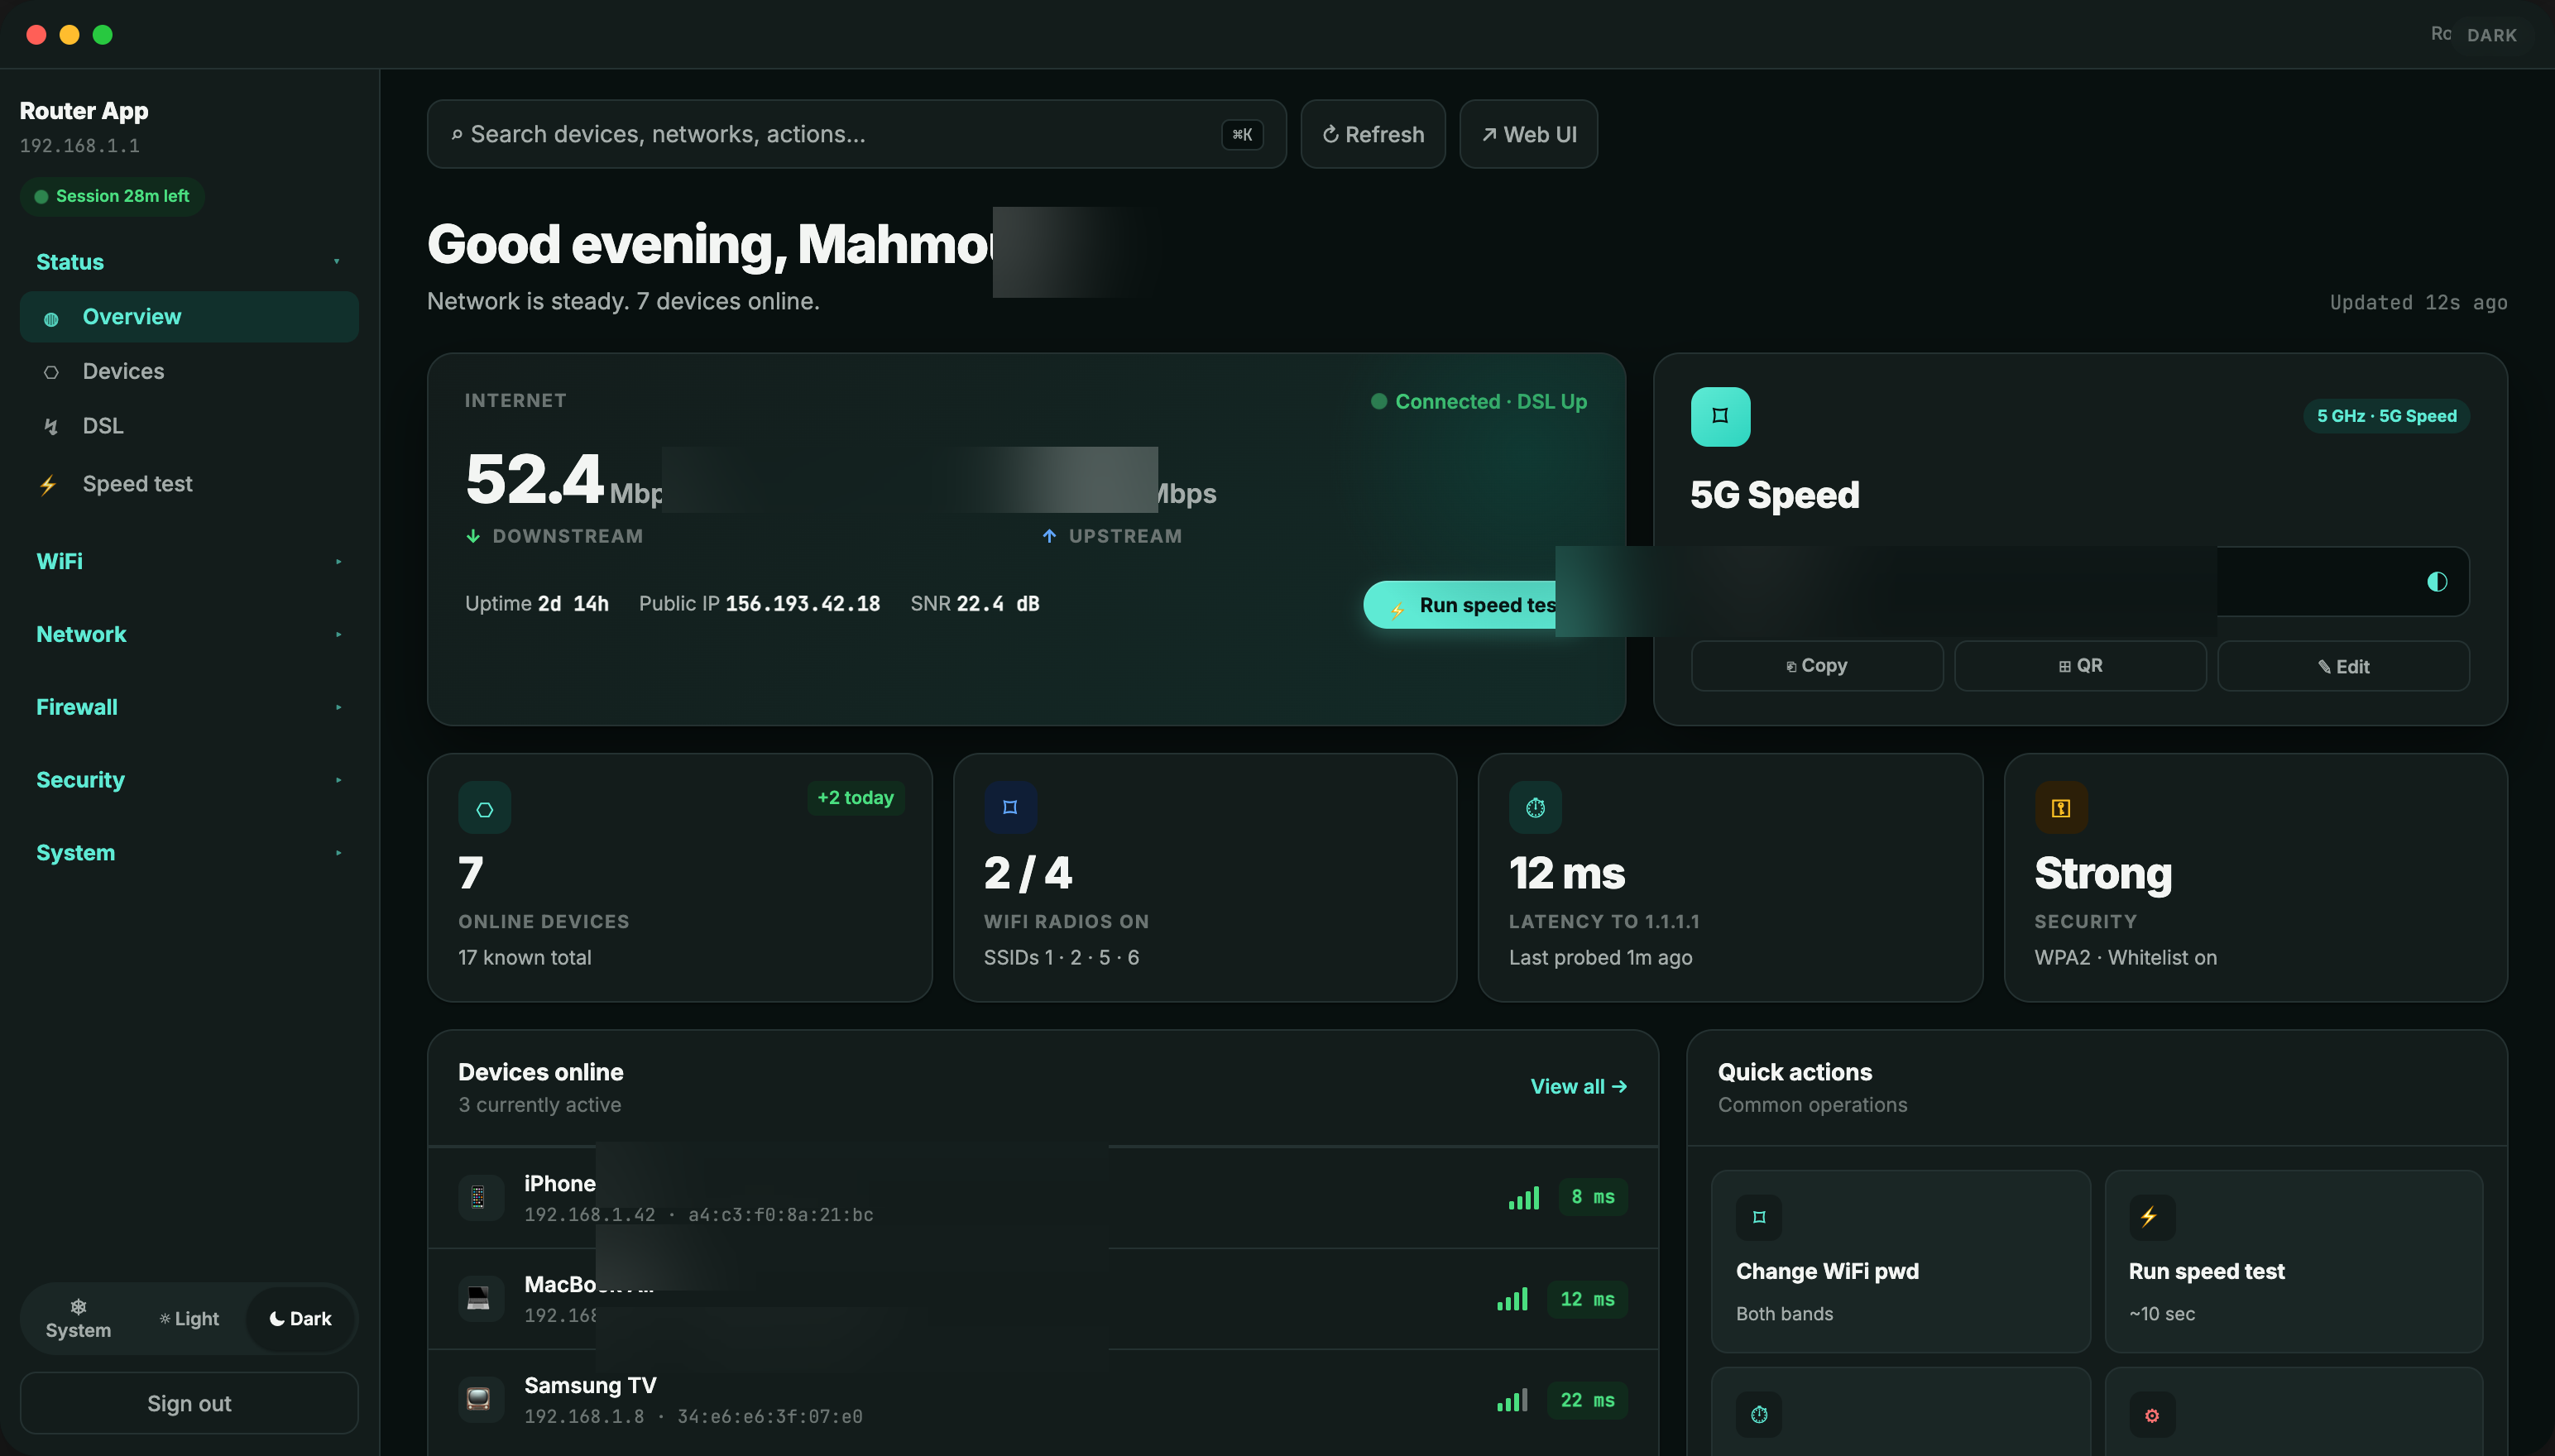The image size is (2555, 1456).
Task: Open the router Web UI
Action: click(x=1528, y=134)
